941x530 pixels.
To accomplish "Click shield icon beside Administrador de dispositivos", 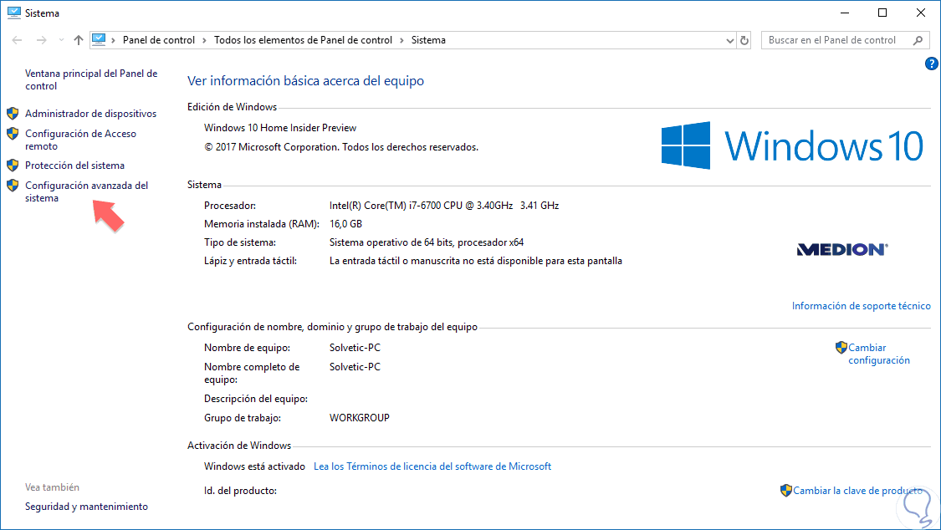I will (x=13, y=114).
